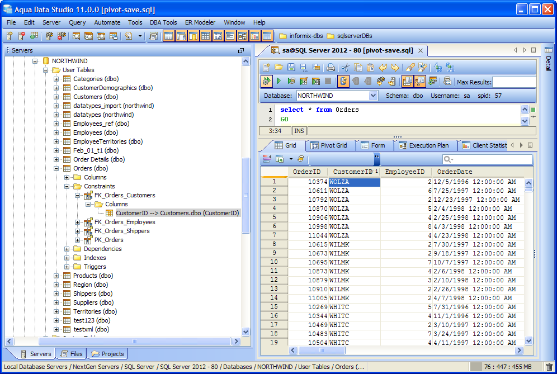Paste text using the clipboard icon
Image resolution: width=557 pixels, height=374 pixels.
371,67
